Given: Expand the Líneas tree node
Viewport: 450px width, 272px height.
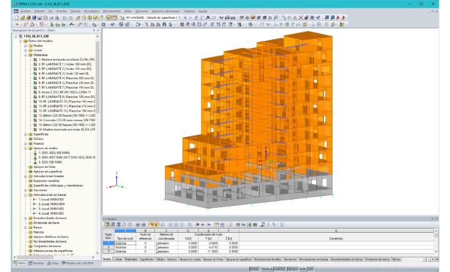Looking at the screenshot, I should (x=26, y=50).
